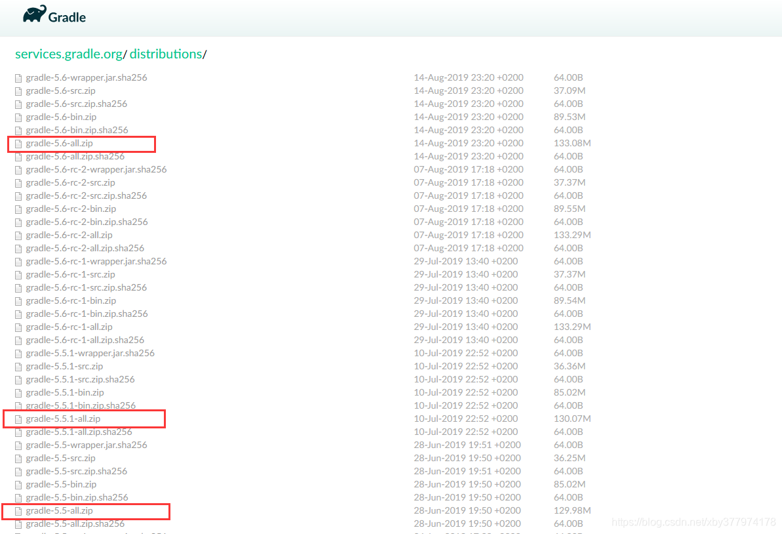Download gradle-5.6-rc-1-src.zip

click(70, 274)
